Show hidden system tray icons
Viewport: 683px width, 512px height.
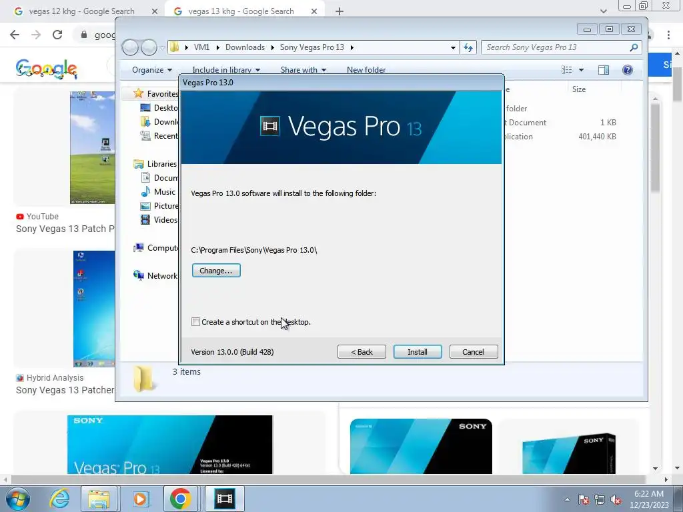point(567,499)
